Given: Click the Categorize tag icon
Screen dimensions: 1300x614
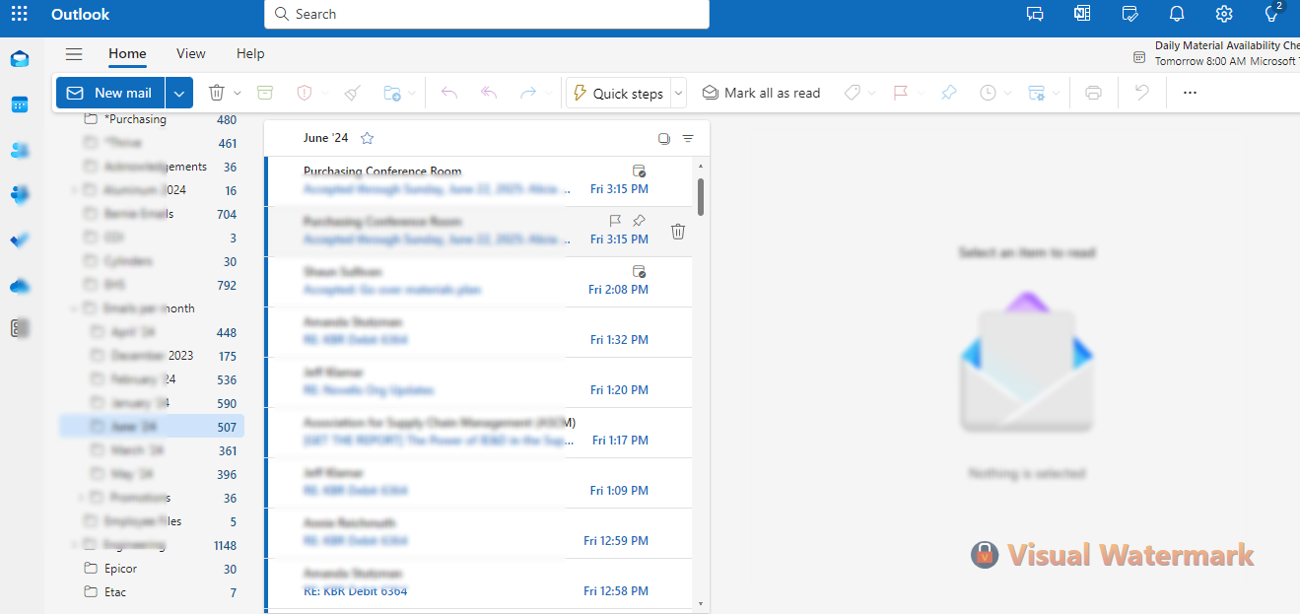Looking at the screenshot, I should tap(853, 93).
